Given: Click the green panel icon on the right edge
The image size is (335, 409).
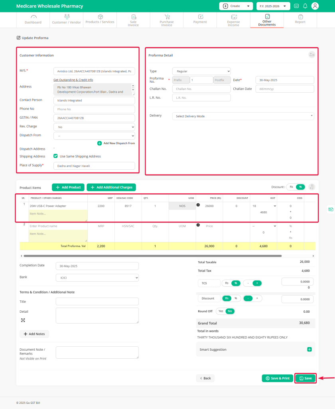Looking at the screenshot, I should tap(331, 208).
